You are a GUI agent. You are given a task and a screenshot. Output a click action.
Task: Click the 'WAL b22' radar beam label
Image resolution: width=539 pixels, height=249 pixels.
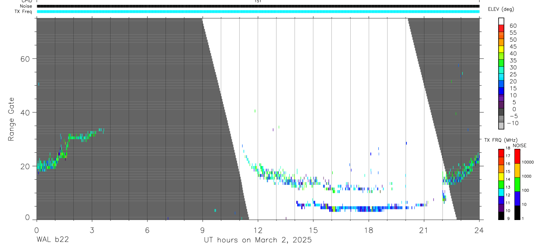pyautogui.click(x=52, y=240)
